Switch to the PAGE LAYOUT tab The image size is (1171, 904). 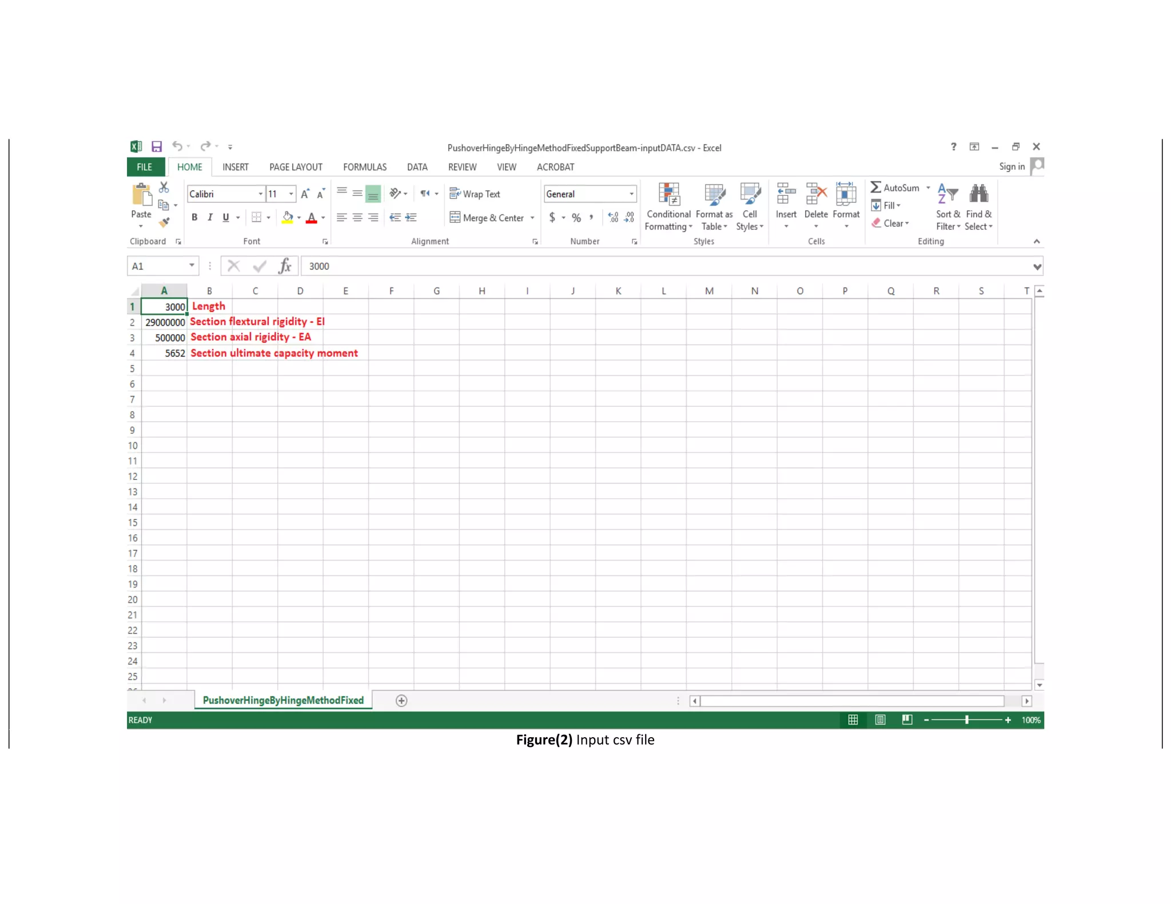click(x=296, y=167)
